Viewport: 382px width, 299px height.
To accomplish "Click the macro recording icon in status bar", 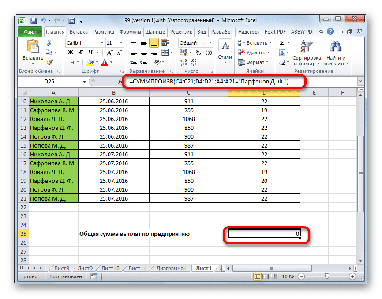I will pos(94,276).
